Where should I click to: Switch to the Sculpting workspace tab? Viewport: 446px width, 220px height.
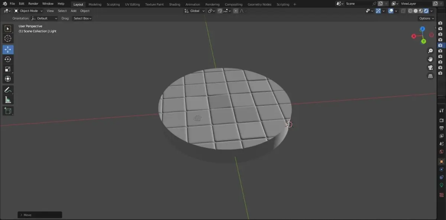(x=113, y=4)
